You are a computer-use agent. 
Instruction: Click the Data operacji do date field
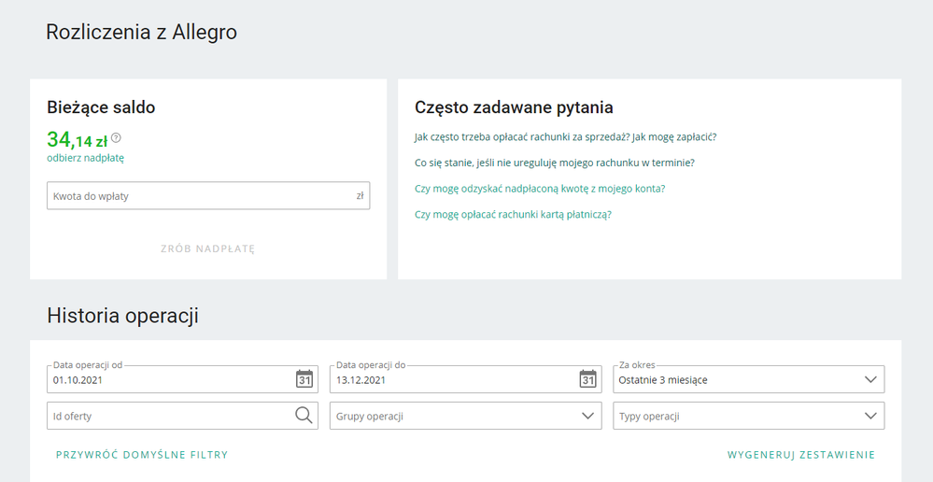click(x=465, y=379)
